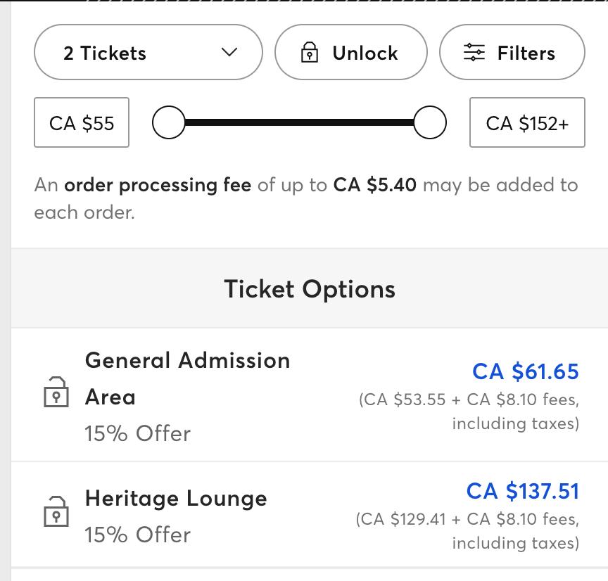The image size is (608, 581).
Task: Click the General Admission 15% Offer label
Action: pyautogui.click(x=137, y=433)
